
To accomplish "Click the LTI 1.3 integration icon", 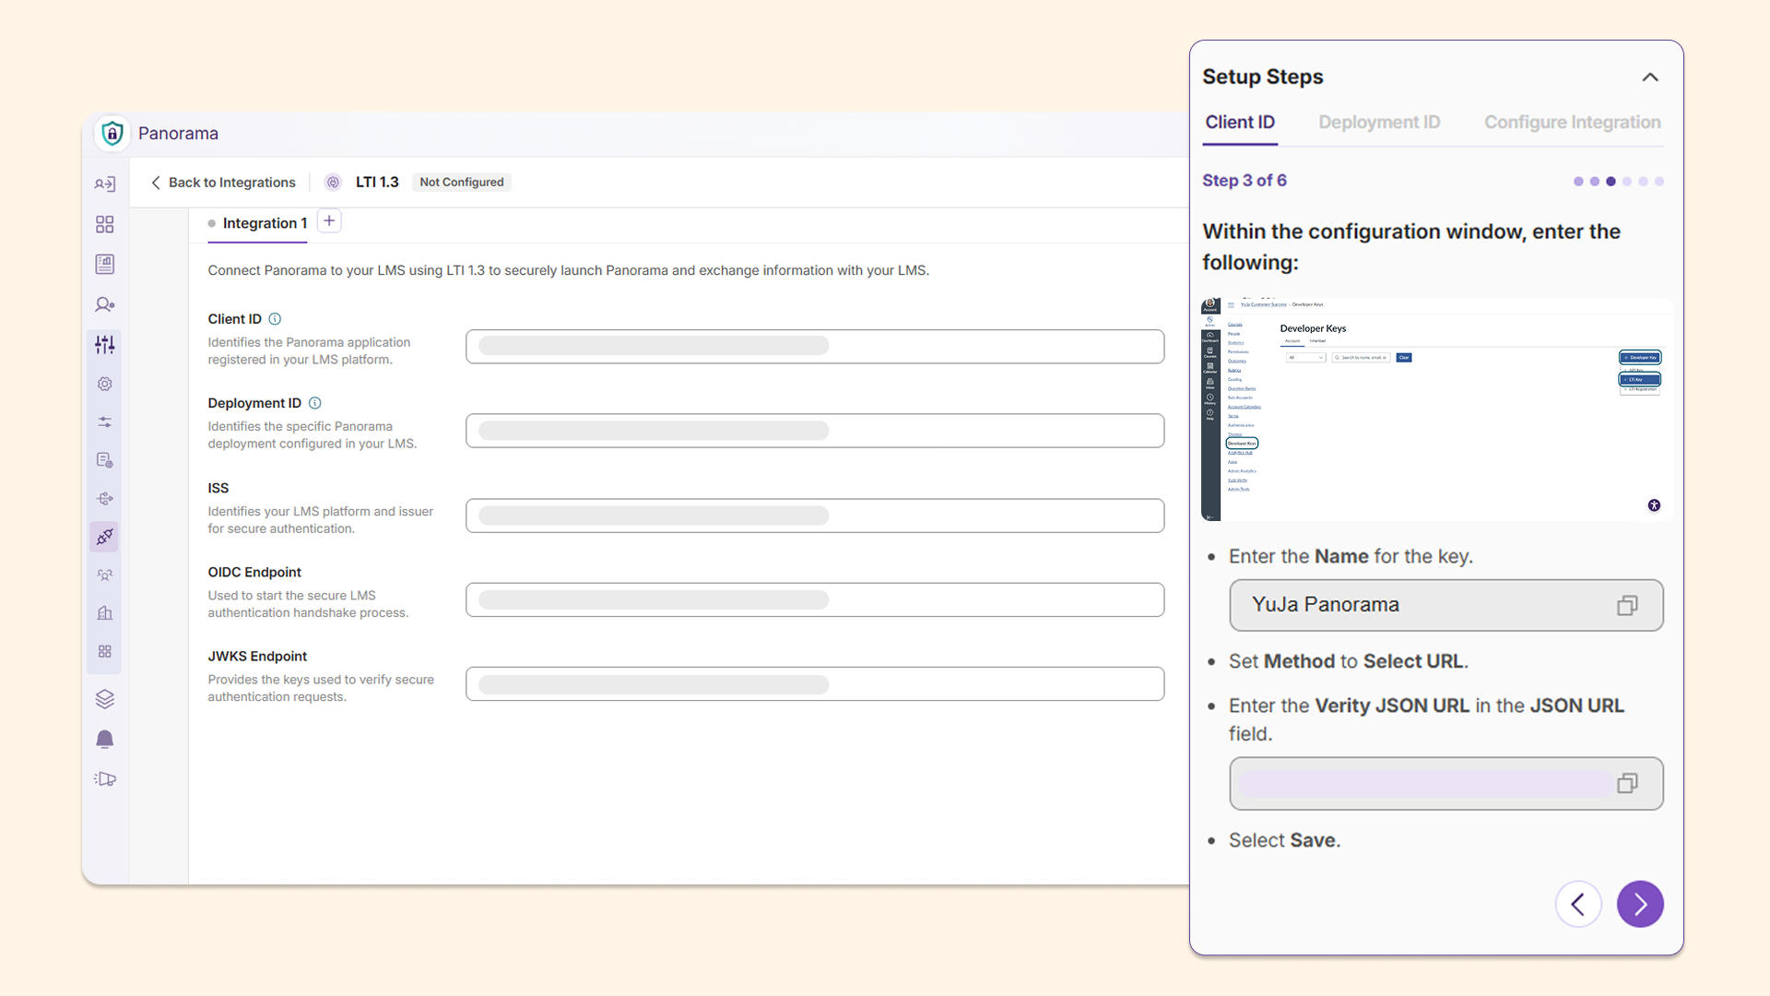I will point(334,183).
